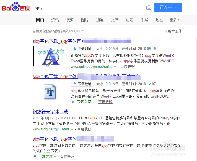Screen dimensions: 197x161
Task: Open the 更多 menu
Action: pyautogui.click(x=174, y=20)
